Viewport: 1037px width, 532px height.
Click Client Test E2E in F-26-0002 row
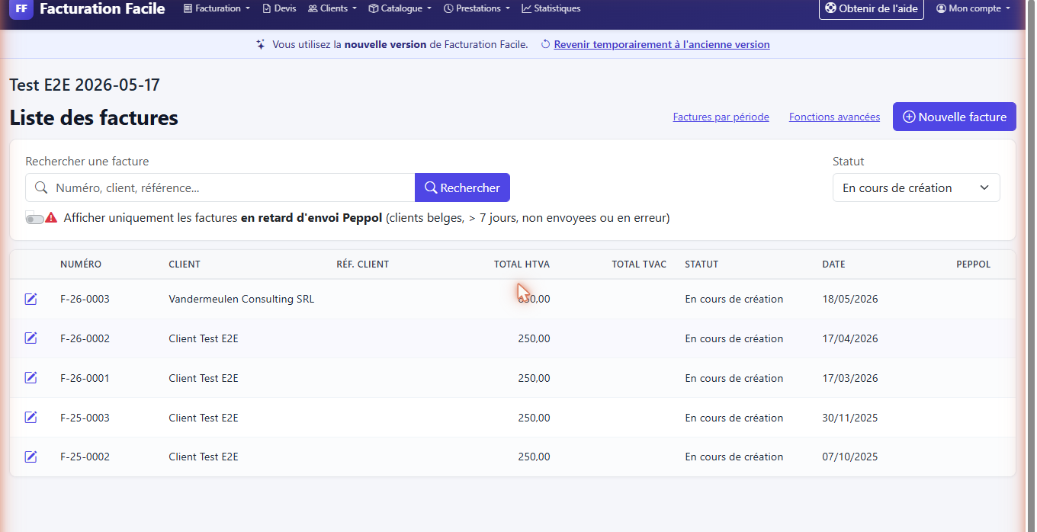[204, 338]
